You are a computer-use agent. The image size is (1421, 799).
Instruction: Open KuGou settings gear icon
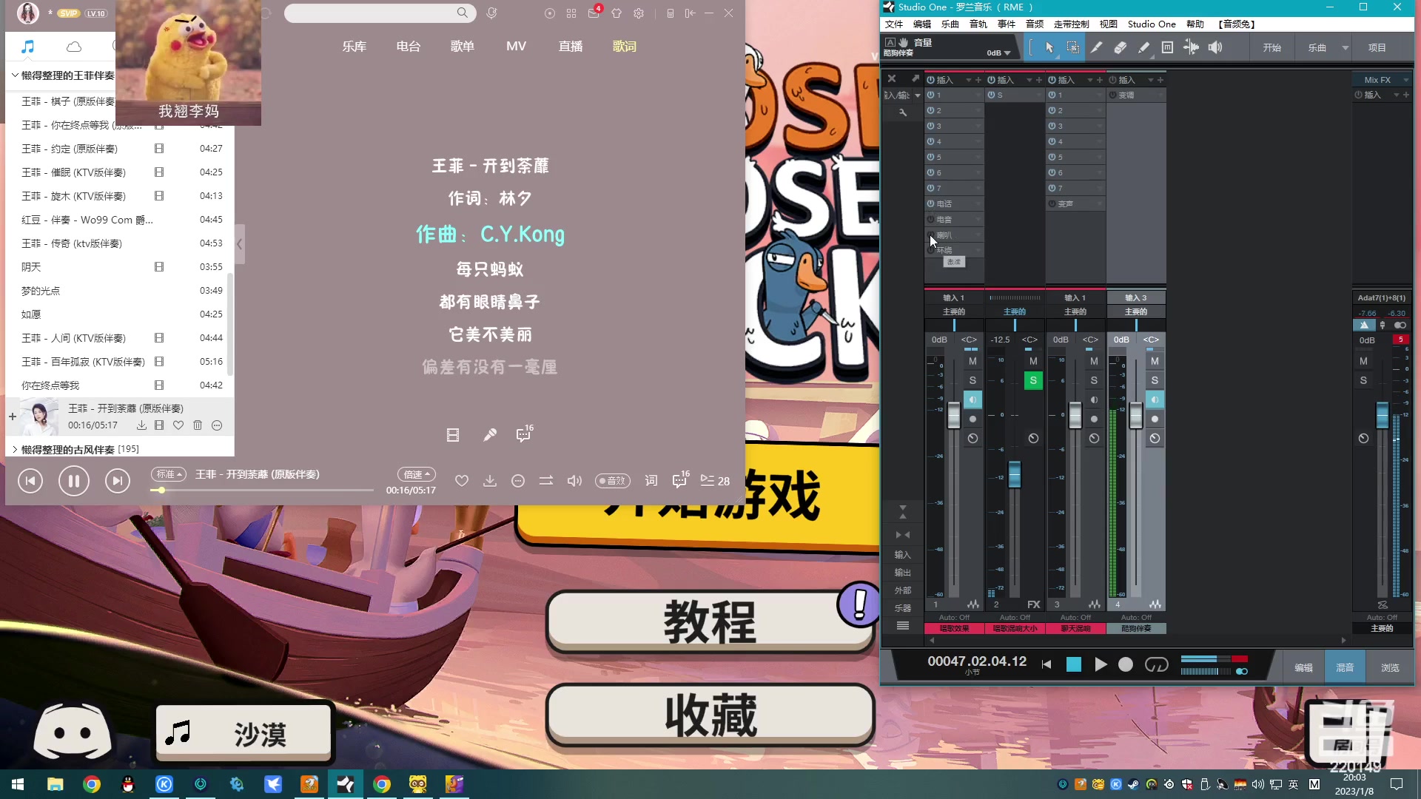pos(639,13)
